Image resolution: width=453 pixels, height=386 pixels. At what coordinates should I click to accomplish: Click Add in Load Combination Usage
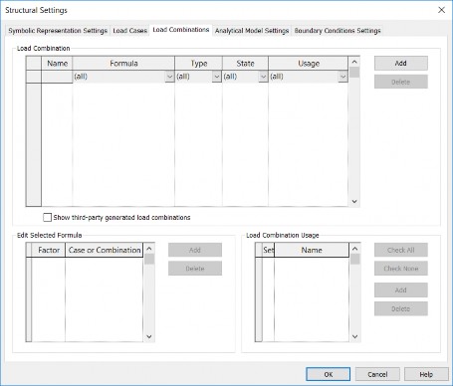401,289
